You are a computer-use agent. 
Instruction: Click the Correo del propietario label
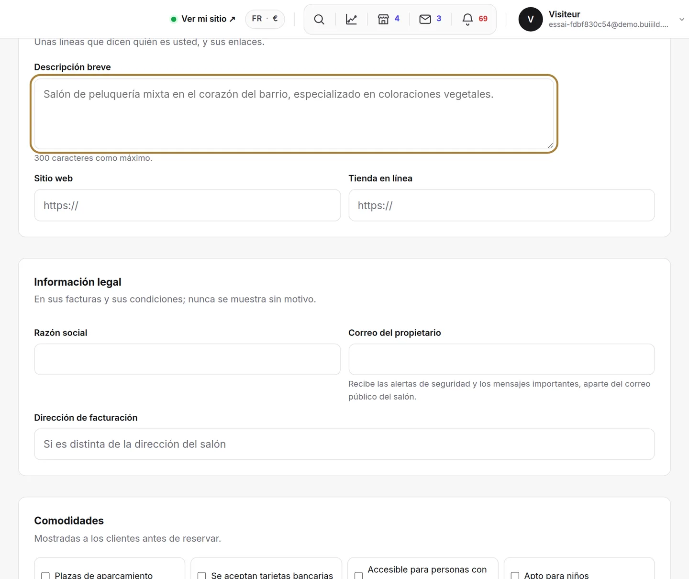pyautogui.click(x=395, y=333)
